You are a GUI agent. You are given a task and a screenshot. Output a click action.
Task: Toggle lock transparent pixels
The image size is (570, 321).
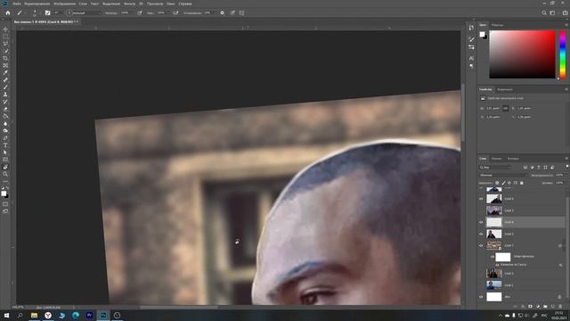497,183
